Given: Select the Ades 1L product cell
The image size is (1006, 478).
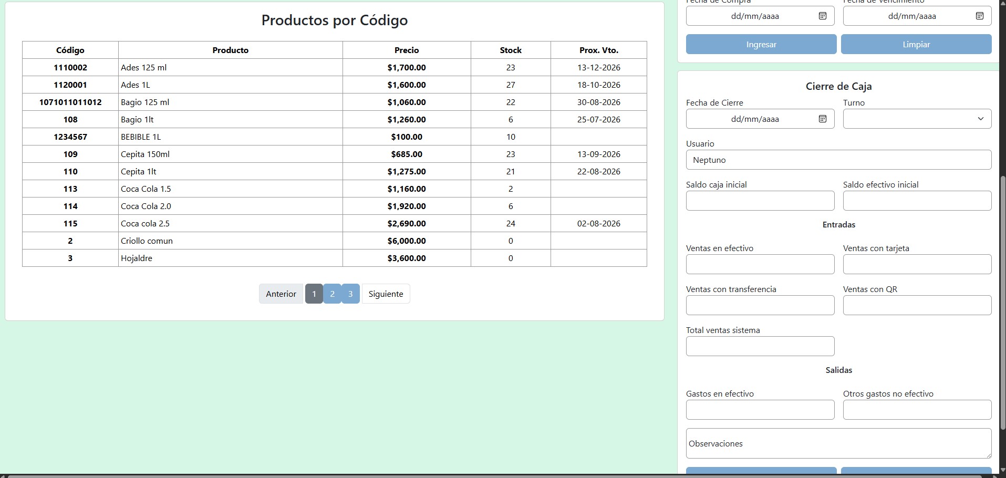Looking at the screenshot, I should tap(231, 85).
